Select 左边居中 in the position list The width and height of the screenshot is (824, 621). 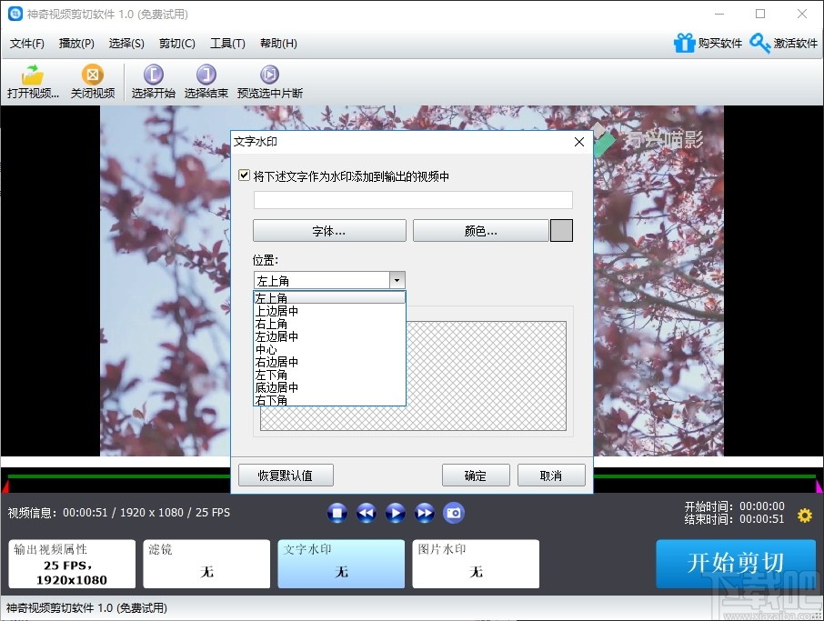pos(329,336)
